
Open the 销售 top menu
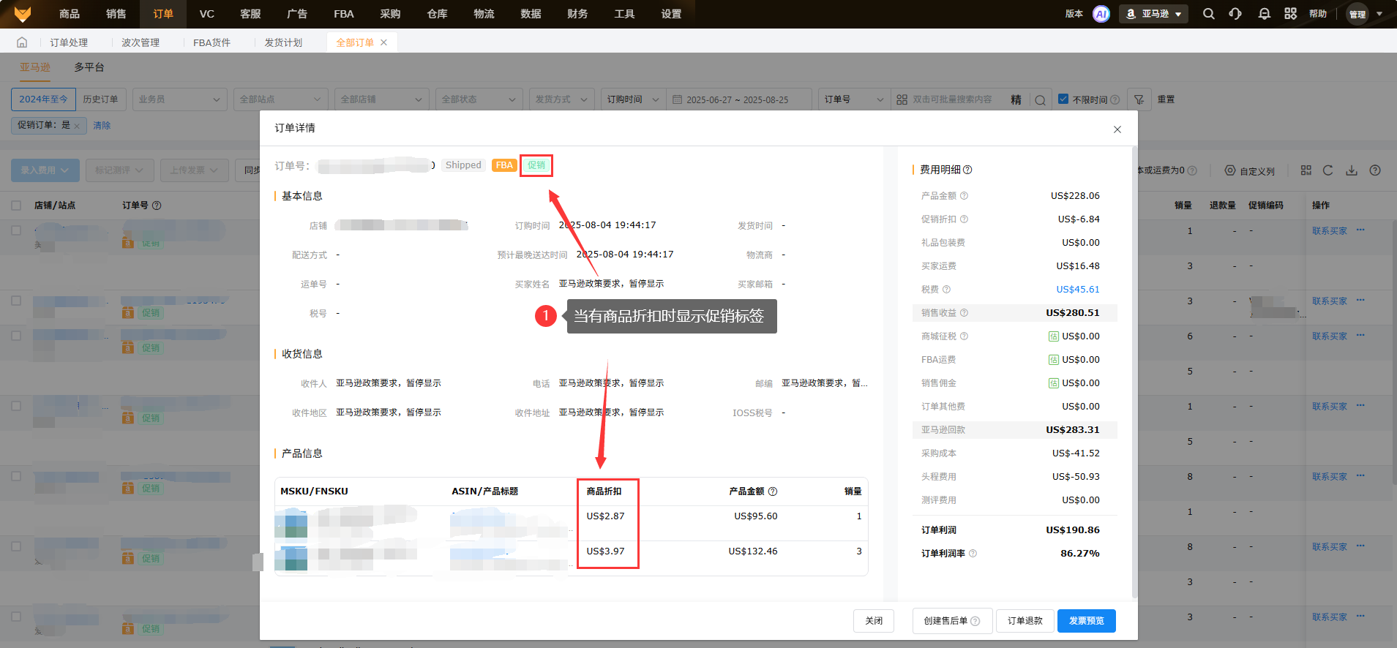pyautogui.click(x=116, y=14)
